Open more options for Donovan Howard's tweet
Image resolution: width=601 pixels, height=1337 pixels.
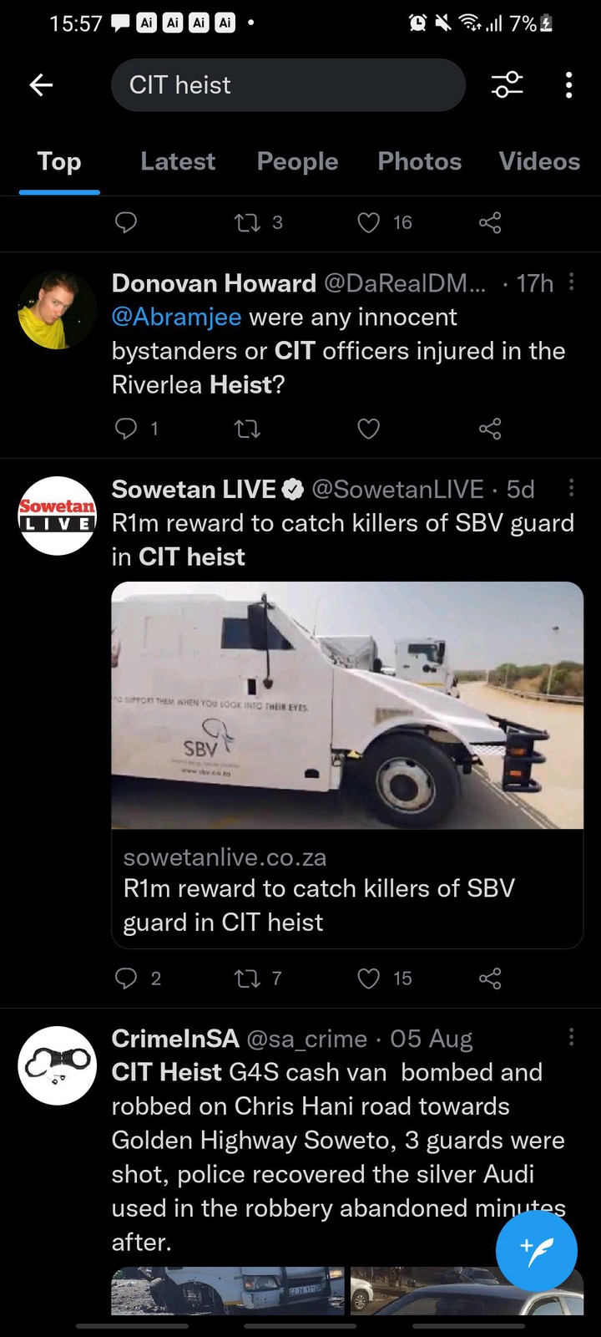(x=571, y=282)
